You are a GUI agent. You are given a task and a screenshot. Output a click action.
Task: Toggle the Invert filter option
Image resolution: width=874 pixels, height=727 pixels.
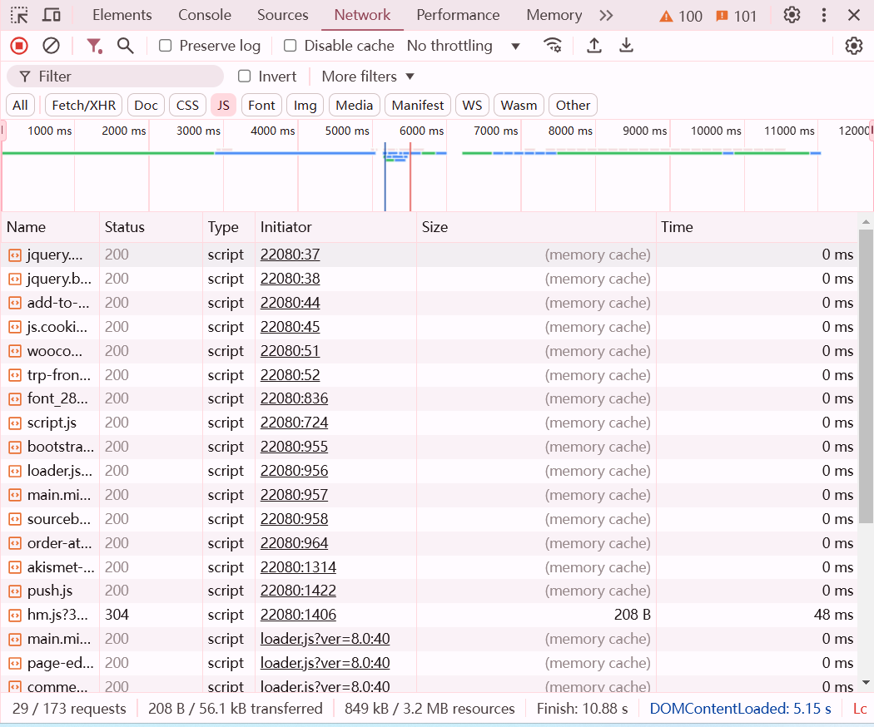pyautogui.click(x=244, y=76)
